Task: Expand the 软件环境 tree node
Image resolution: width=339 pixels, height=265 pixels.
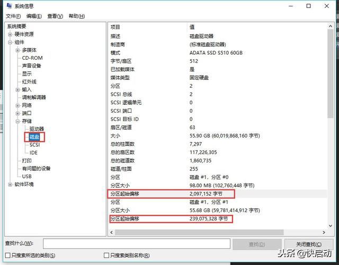Action: [10, 185]
